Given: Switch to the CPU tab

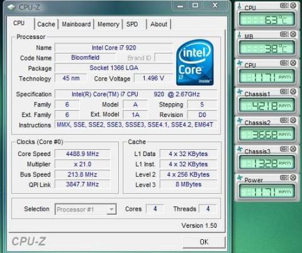Looking at the screenshot, I should pyautogui.click(x=19, y=23).
